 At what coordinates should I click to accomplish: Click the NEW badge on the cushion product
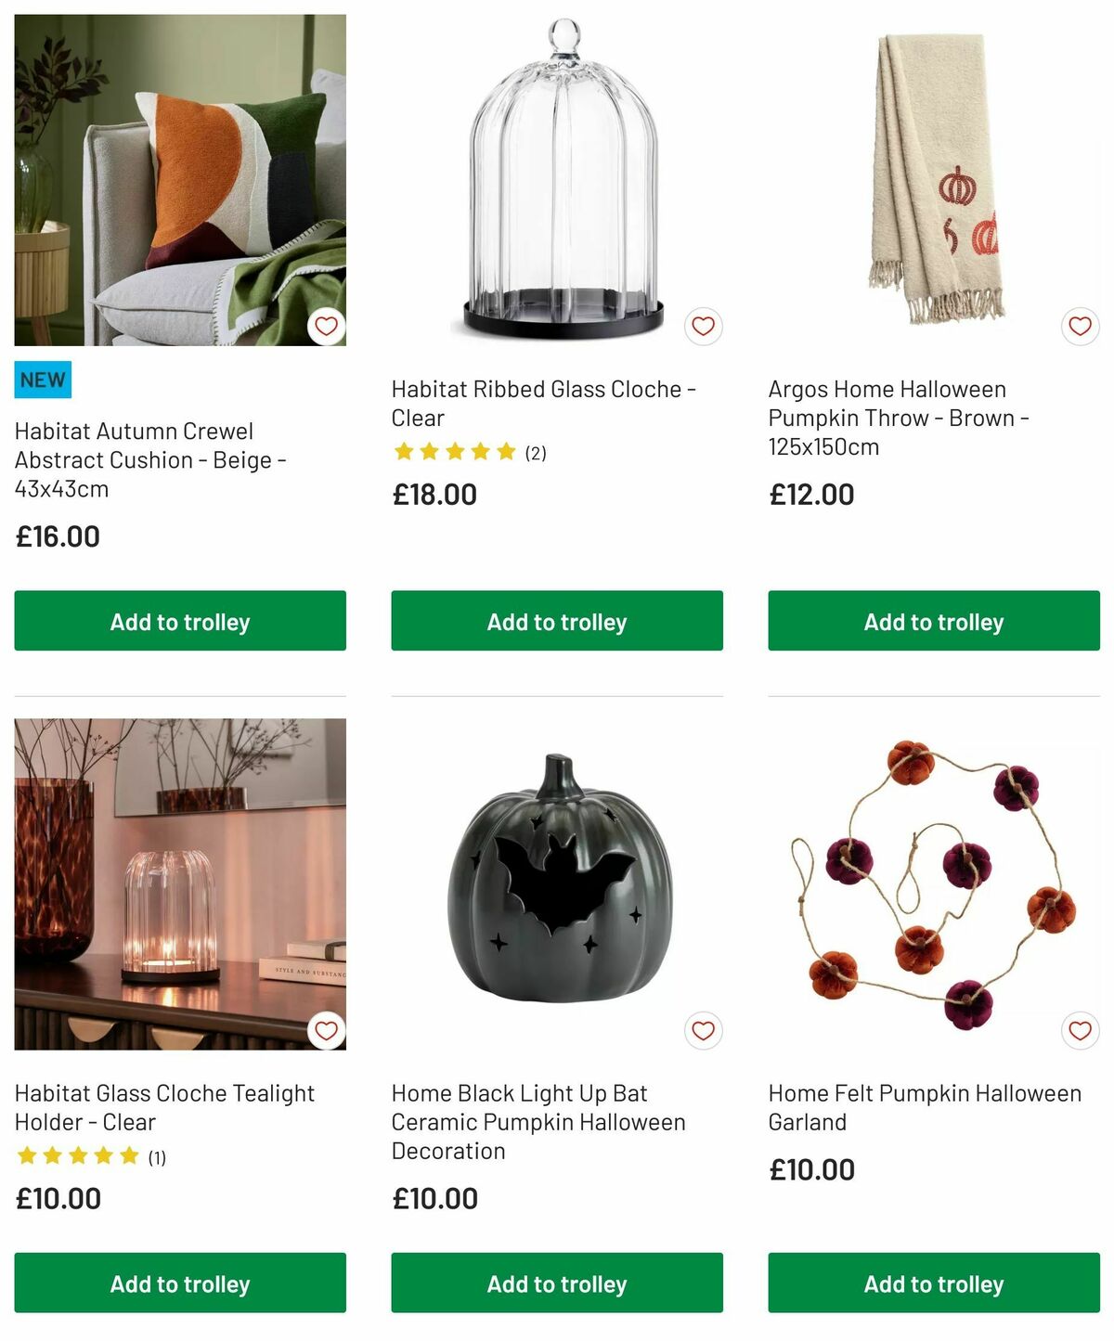[x=43, y=380]
